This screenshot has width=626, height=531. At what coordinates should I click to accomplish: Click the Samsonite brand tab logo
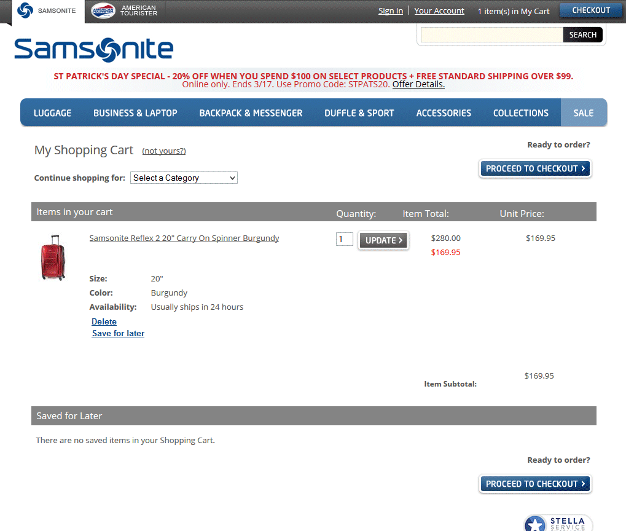(x=47, y=11)
